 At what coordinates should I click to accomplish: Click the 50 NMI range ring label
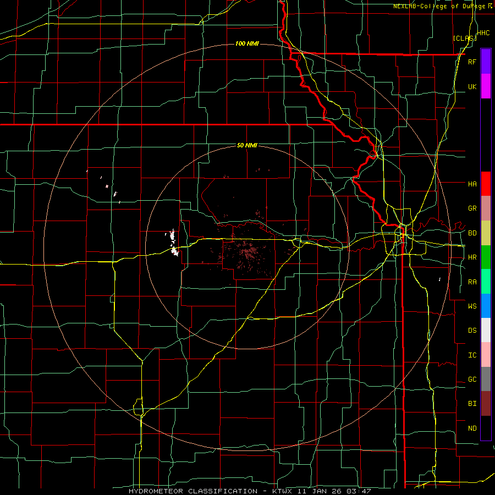coord(247,145)
